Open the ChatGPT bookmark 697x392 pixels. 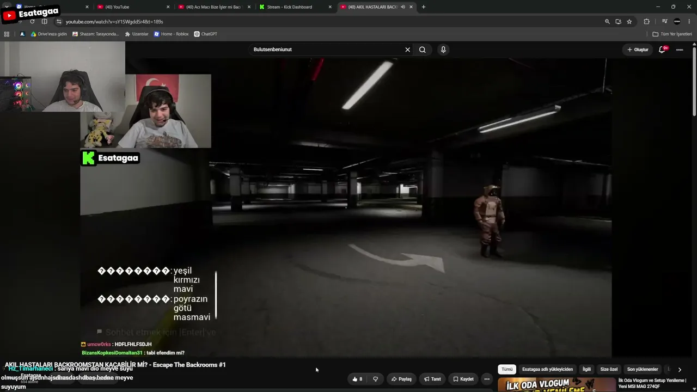tap(205, 34)
